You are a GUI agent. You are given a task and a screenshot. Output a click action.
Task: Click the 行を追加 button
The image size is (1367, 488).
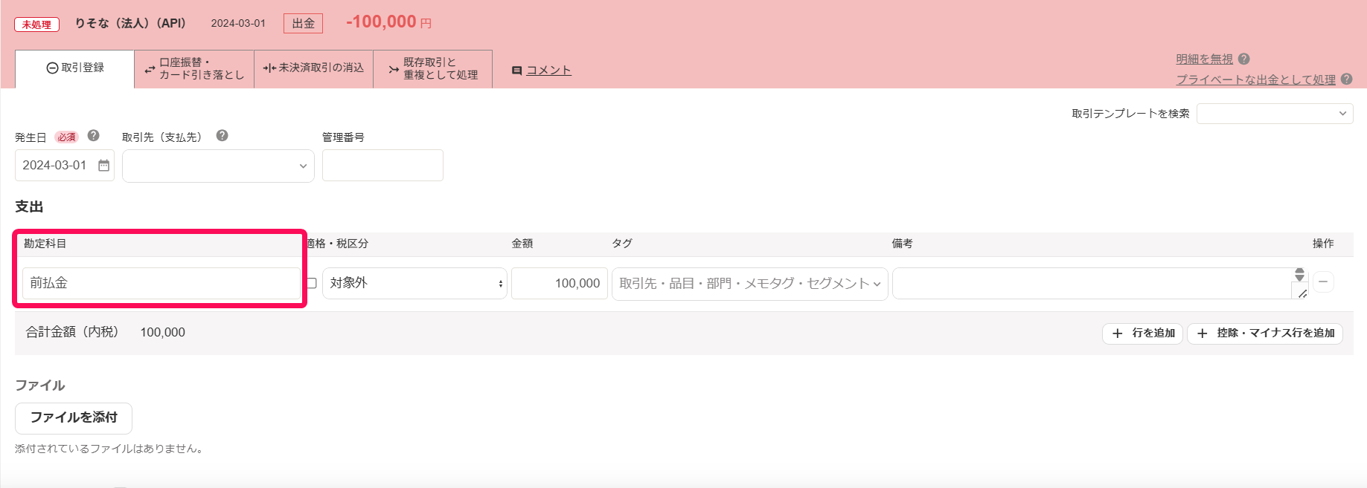[x=1142, y=334]
